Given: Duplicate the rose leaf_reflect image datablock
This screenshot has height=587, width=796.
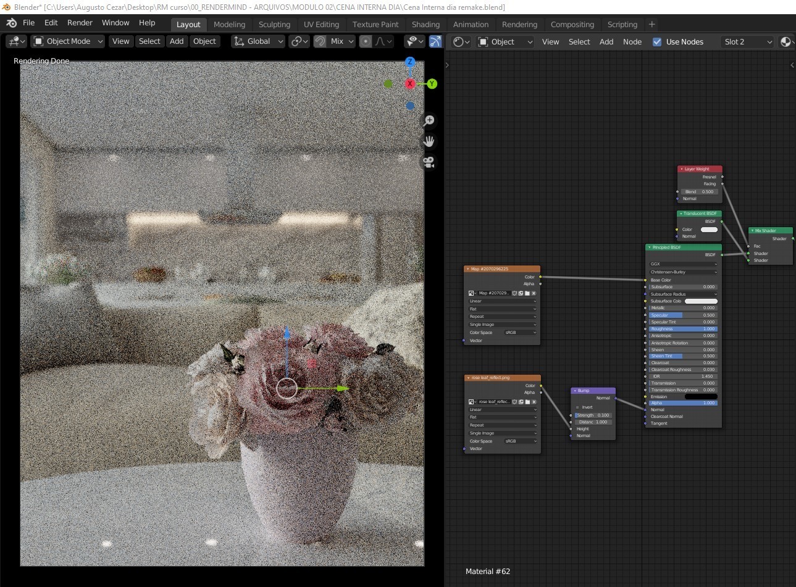Looking at the screenshot, I should (521, 402).
